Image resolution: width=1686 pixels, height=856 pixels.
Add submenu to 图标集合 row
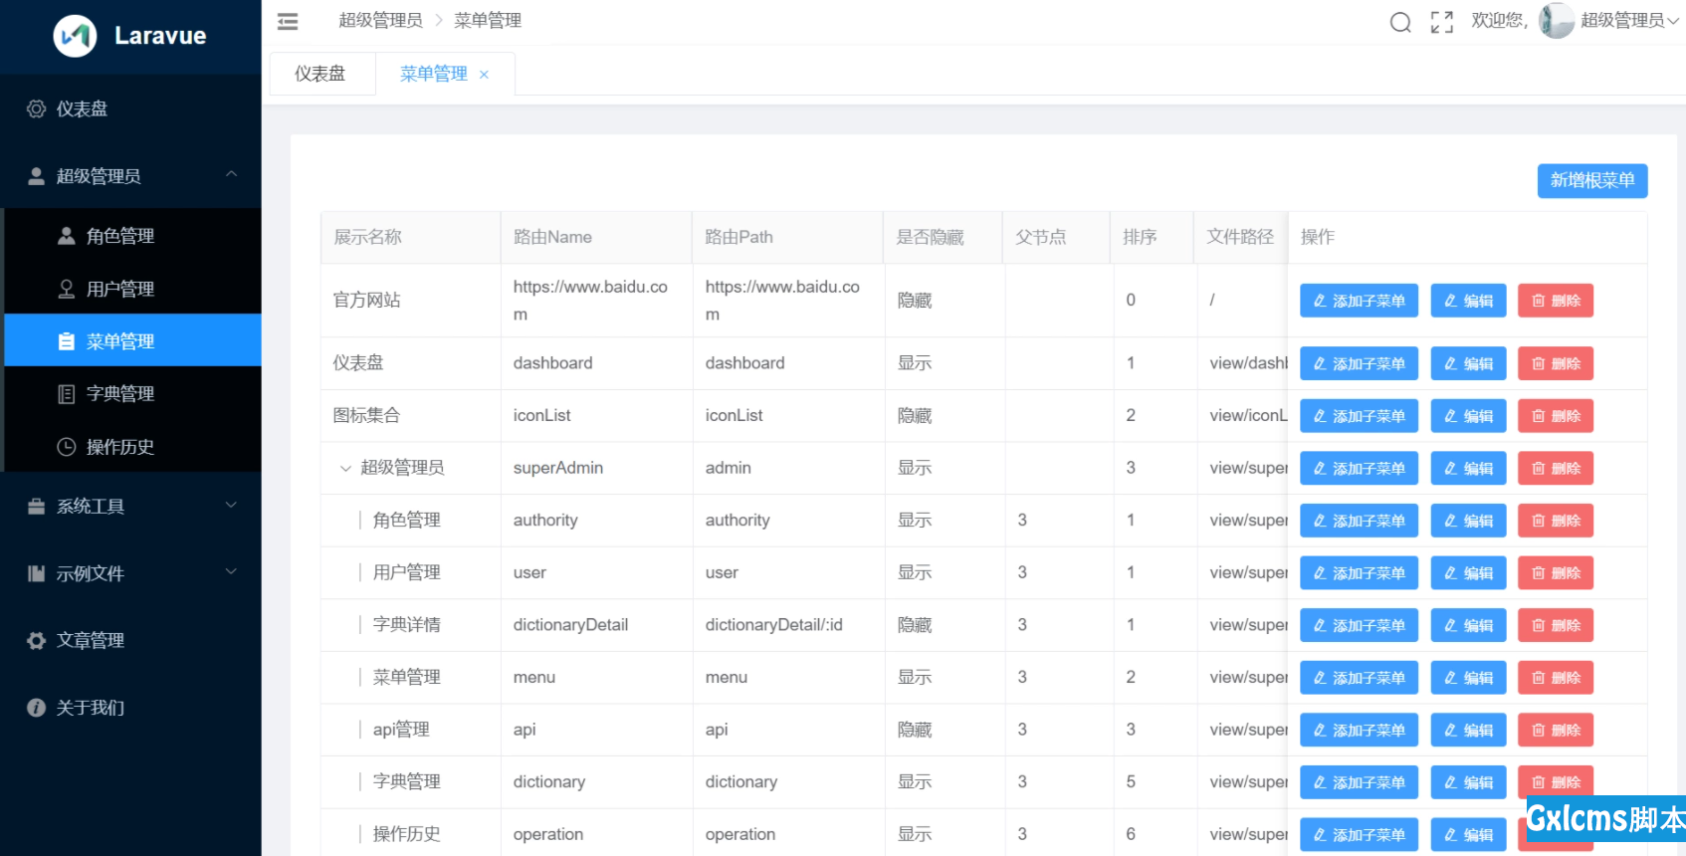[1359, 416]
